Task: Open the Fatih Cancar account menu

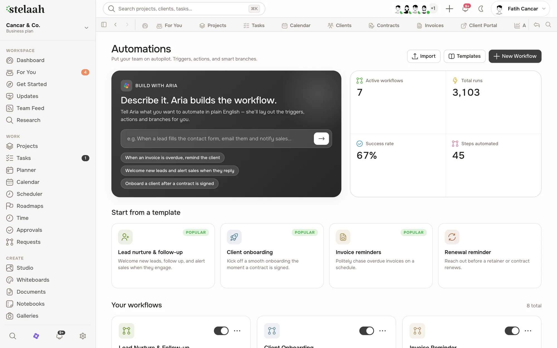Action: point(520,9)
